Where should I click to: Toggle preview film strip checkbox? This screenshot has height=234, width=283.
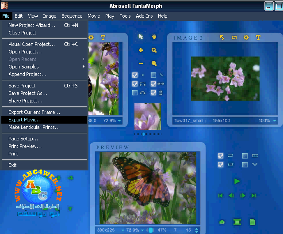(245, 156)
